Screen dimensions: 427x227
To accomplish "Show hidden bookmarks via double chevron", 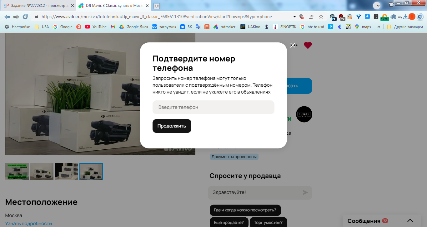I will tap(379, 27).
